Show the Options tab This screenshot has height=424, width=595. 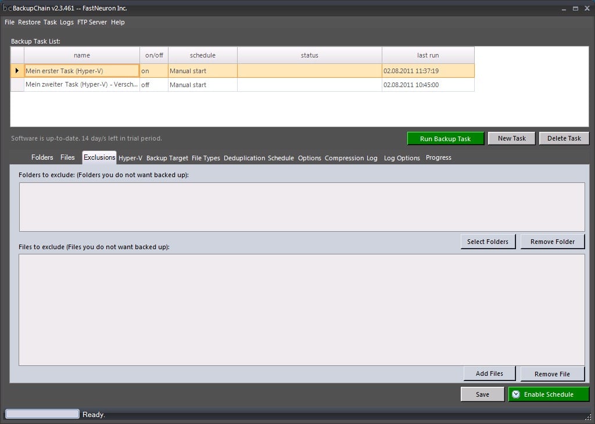tap(309, 158)
